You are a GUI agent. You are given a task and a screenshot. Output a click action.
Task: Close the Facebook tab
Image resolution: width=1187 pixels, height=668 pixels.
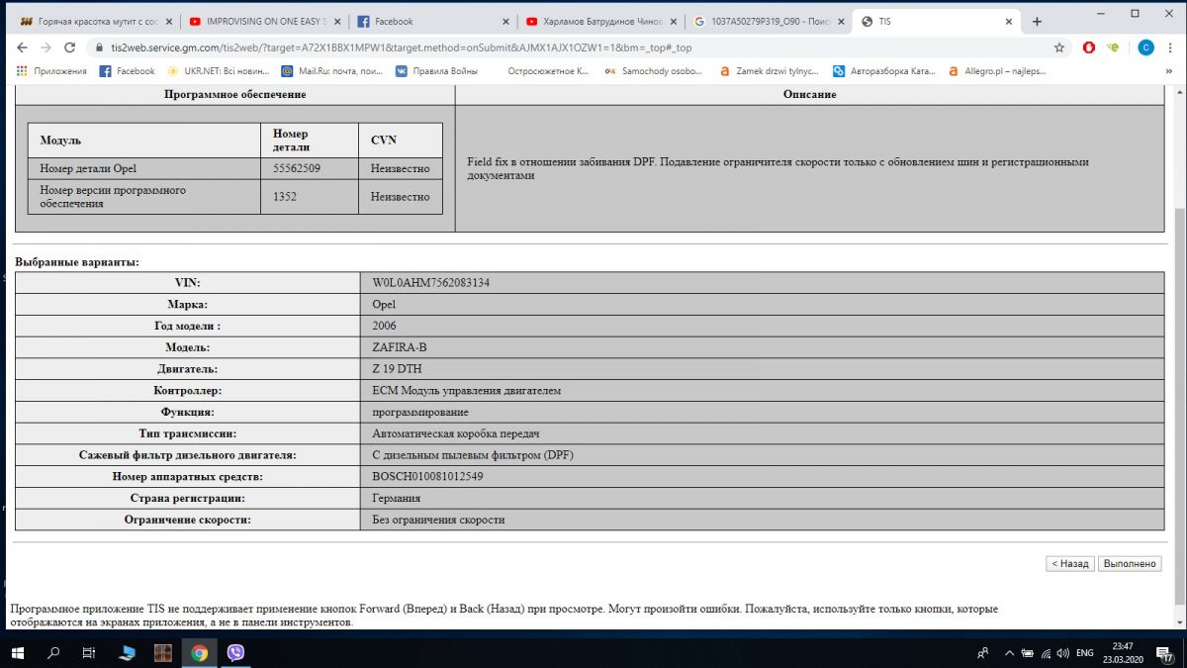tap(506, 21)
